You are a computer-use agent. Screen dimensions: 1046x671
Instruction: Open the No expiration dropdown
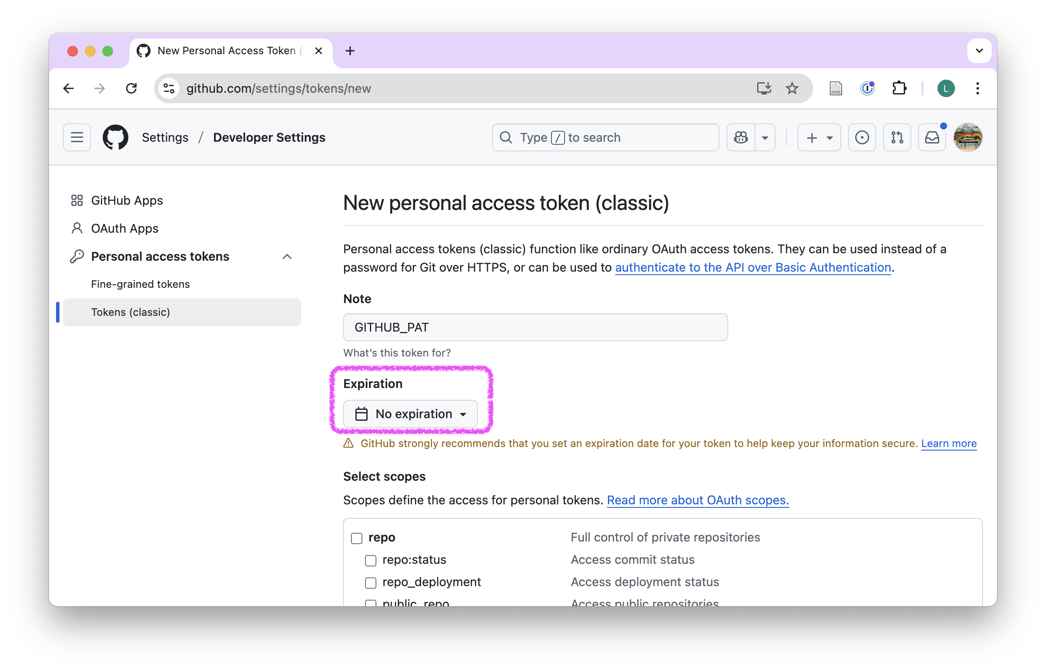click(x=410, y=414)
